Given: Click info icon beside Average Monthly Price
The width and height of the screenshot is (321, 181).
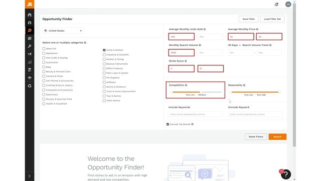Looking at the screenshot, I should pos(257,29).
